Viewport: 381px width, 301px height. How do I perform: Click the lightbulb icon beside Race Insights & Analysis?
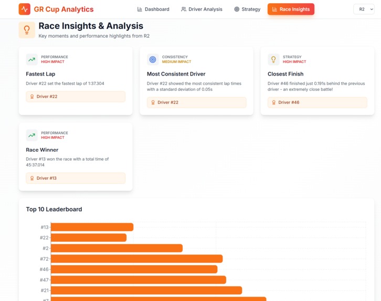pos(27,30)
